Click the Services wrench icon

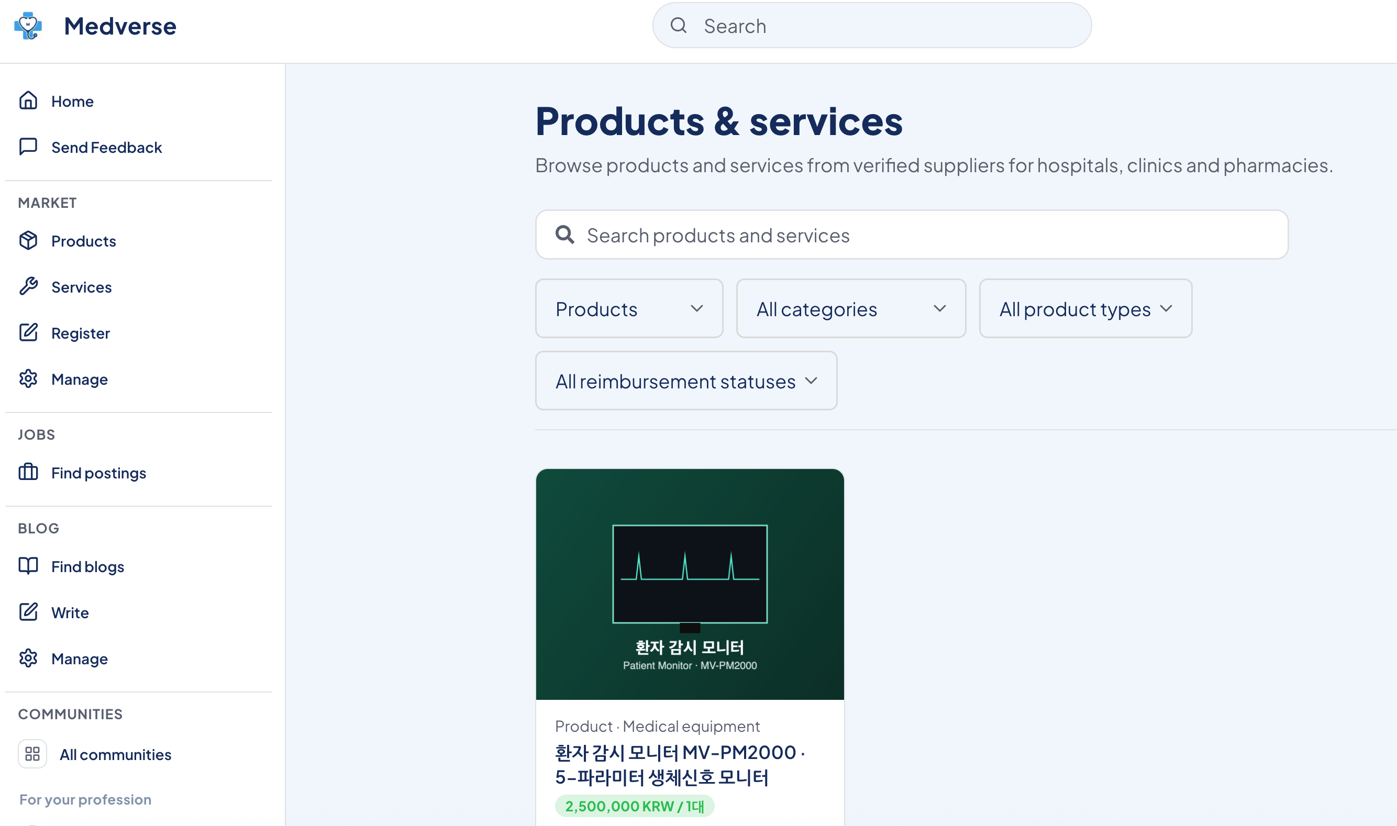coord(28,287)
